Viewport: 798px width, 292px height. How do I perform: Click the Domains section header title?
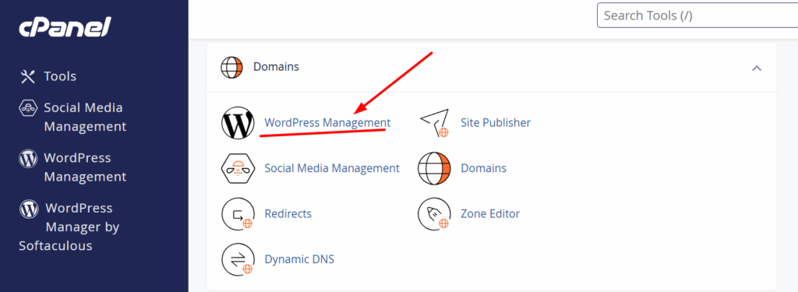277,67
